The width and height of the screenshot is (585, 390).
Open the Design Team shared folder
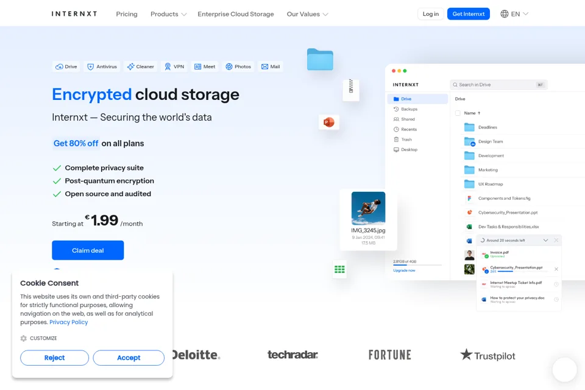coord(483,141)
